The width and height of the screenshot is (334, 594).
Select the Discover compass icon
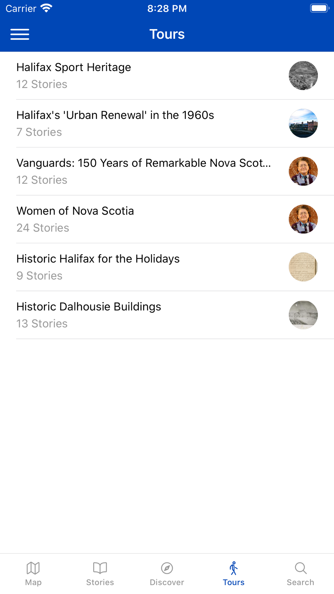click(167, 568)
